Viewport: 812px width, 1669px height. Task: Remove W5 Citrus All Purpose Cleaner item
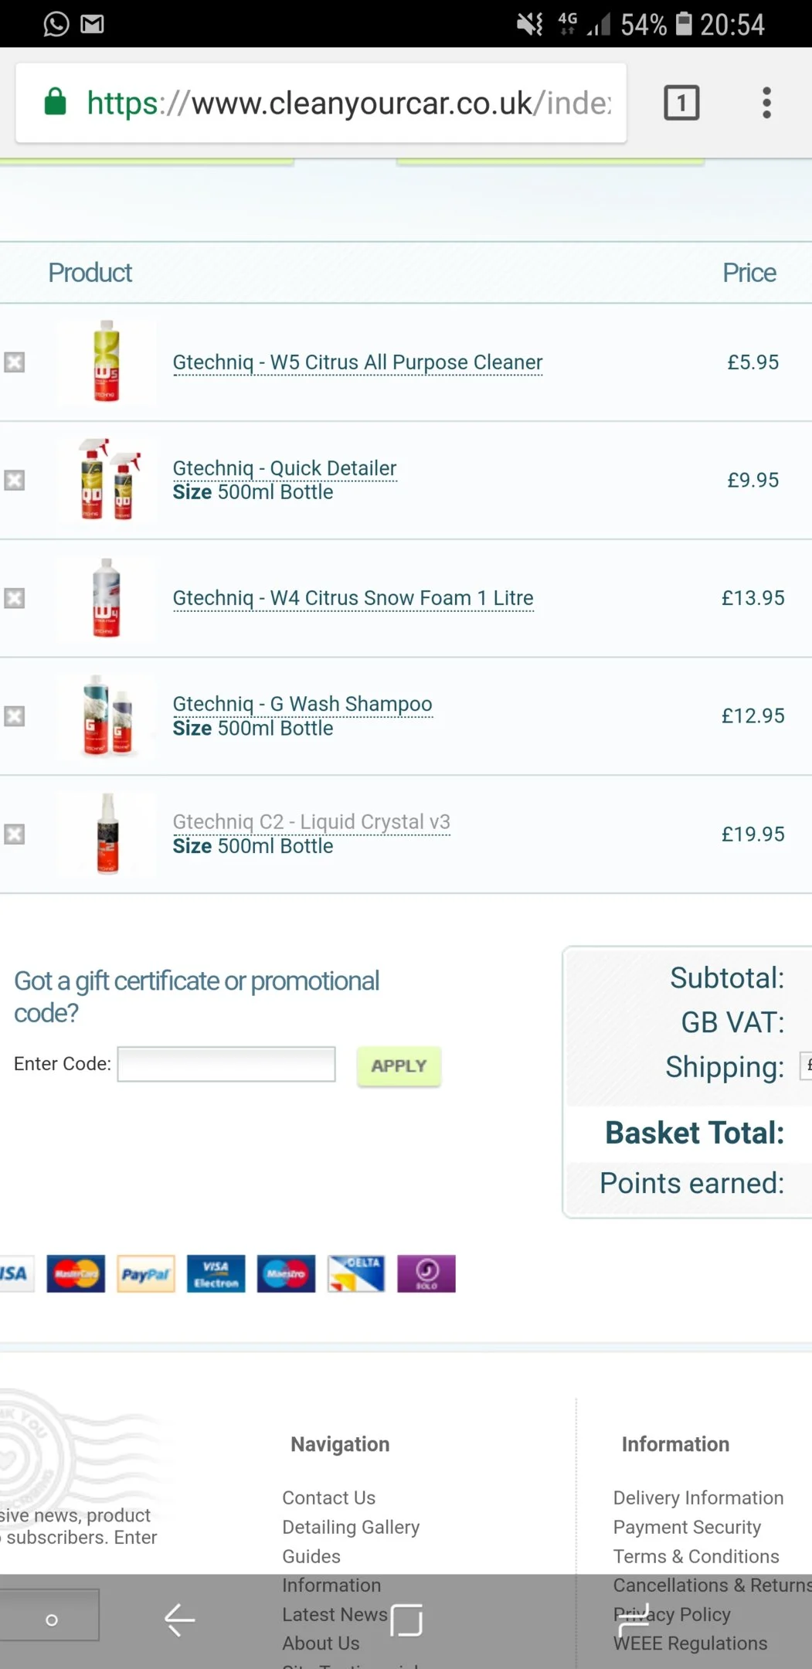click(14, 362)
